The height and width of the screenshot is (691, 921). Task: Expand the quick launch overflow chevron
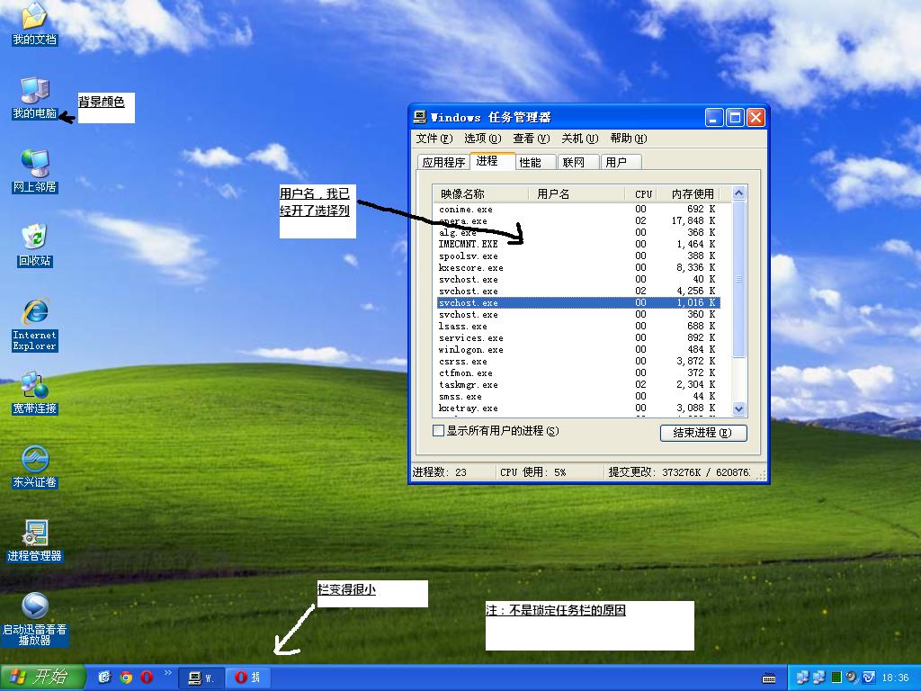168,673
